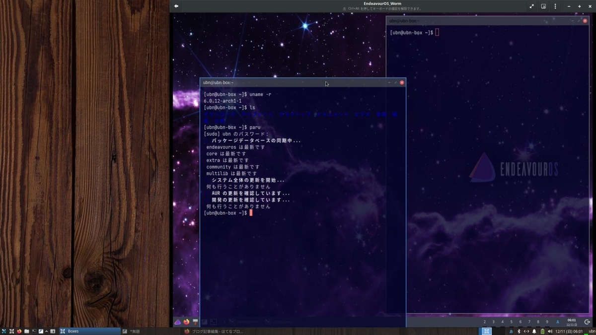Go back using the Boxes back arrow

click(x=176, y=6)
